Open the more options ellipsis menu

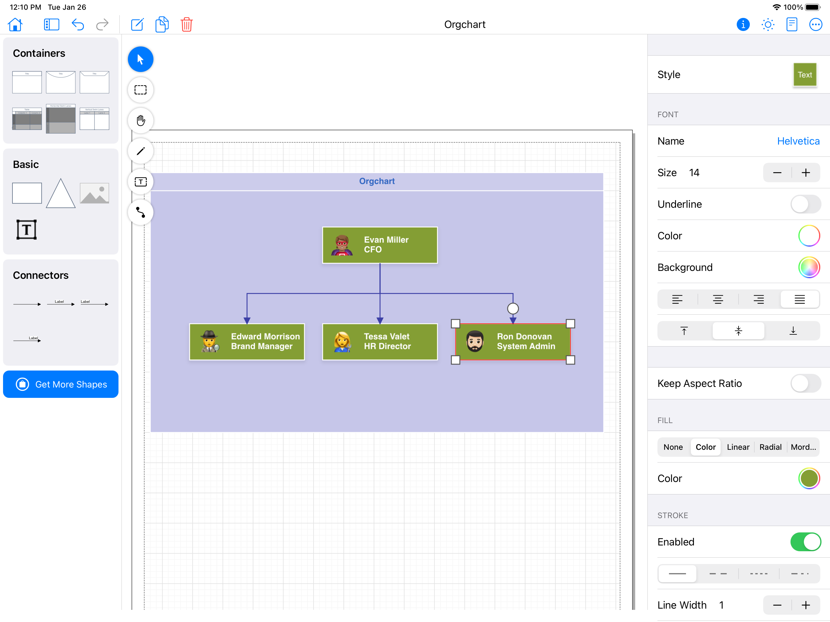click(x=815, y=25)
